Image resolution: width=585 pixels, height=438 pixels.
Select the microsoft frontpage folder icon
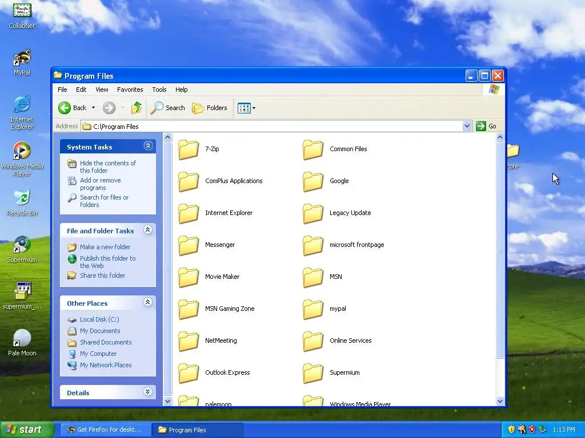click(313, 245)
